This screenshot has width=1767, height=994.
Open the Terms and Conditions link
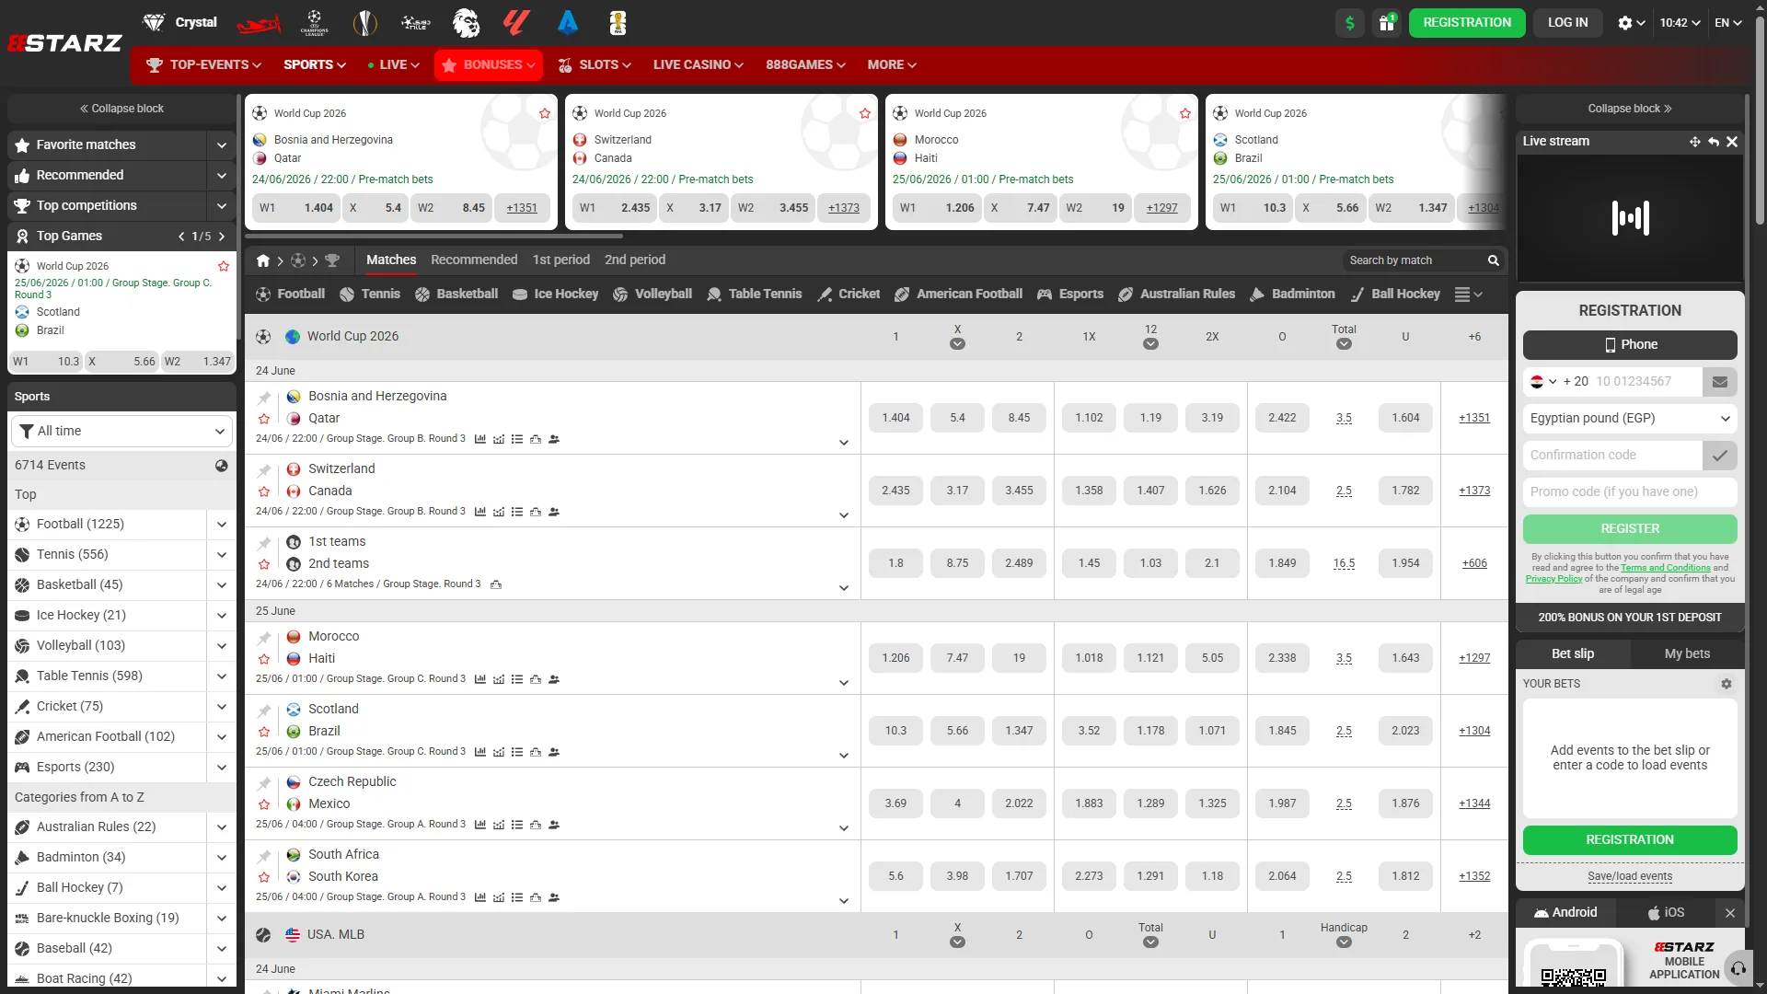pyautogui.click(x=1665, y=568)
